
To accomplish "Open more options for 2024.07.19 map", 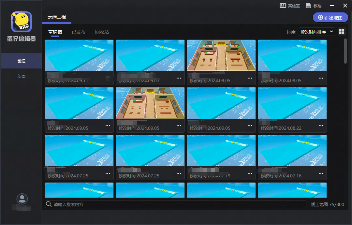I will pyautogui.click(x=250, y=173).
